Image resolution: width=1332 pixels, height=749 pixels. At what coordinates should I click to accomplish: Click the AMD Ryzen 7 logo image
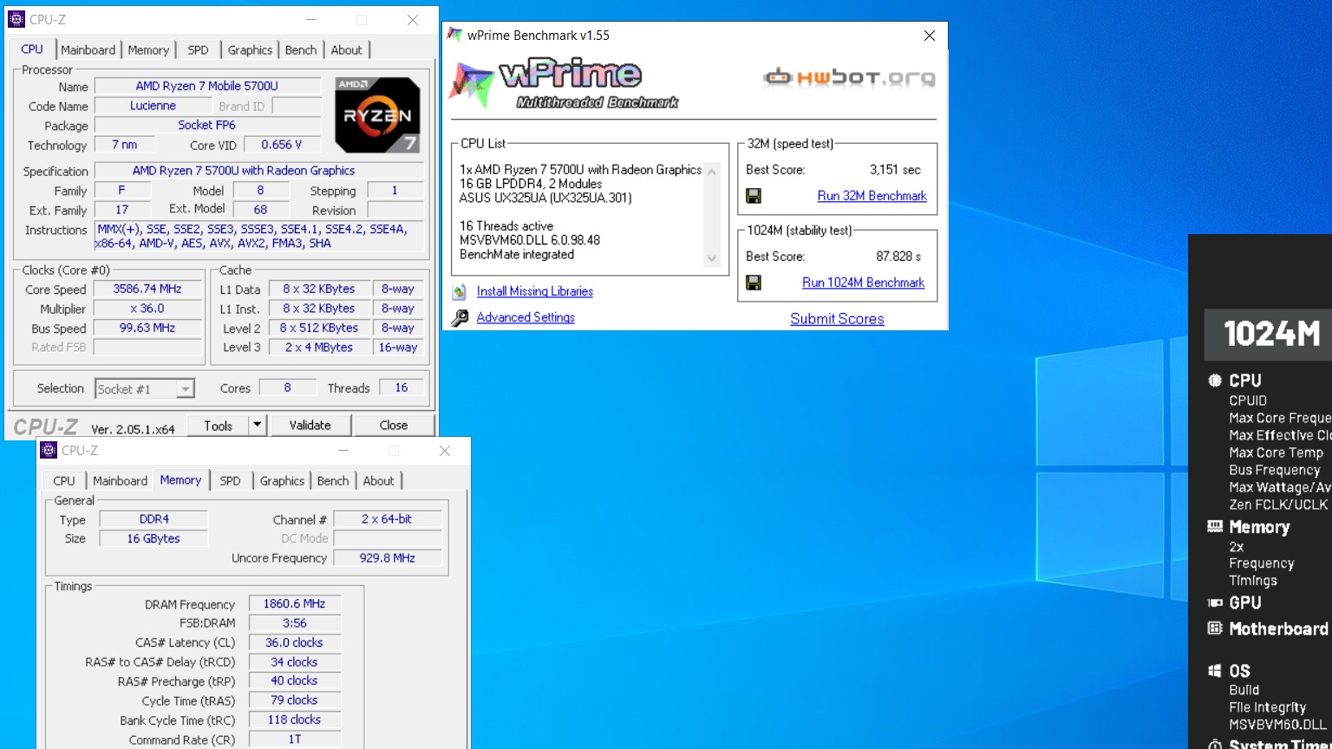(377, 114)
